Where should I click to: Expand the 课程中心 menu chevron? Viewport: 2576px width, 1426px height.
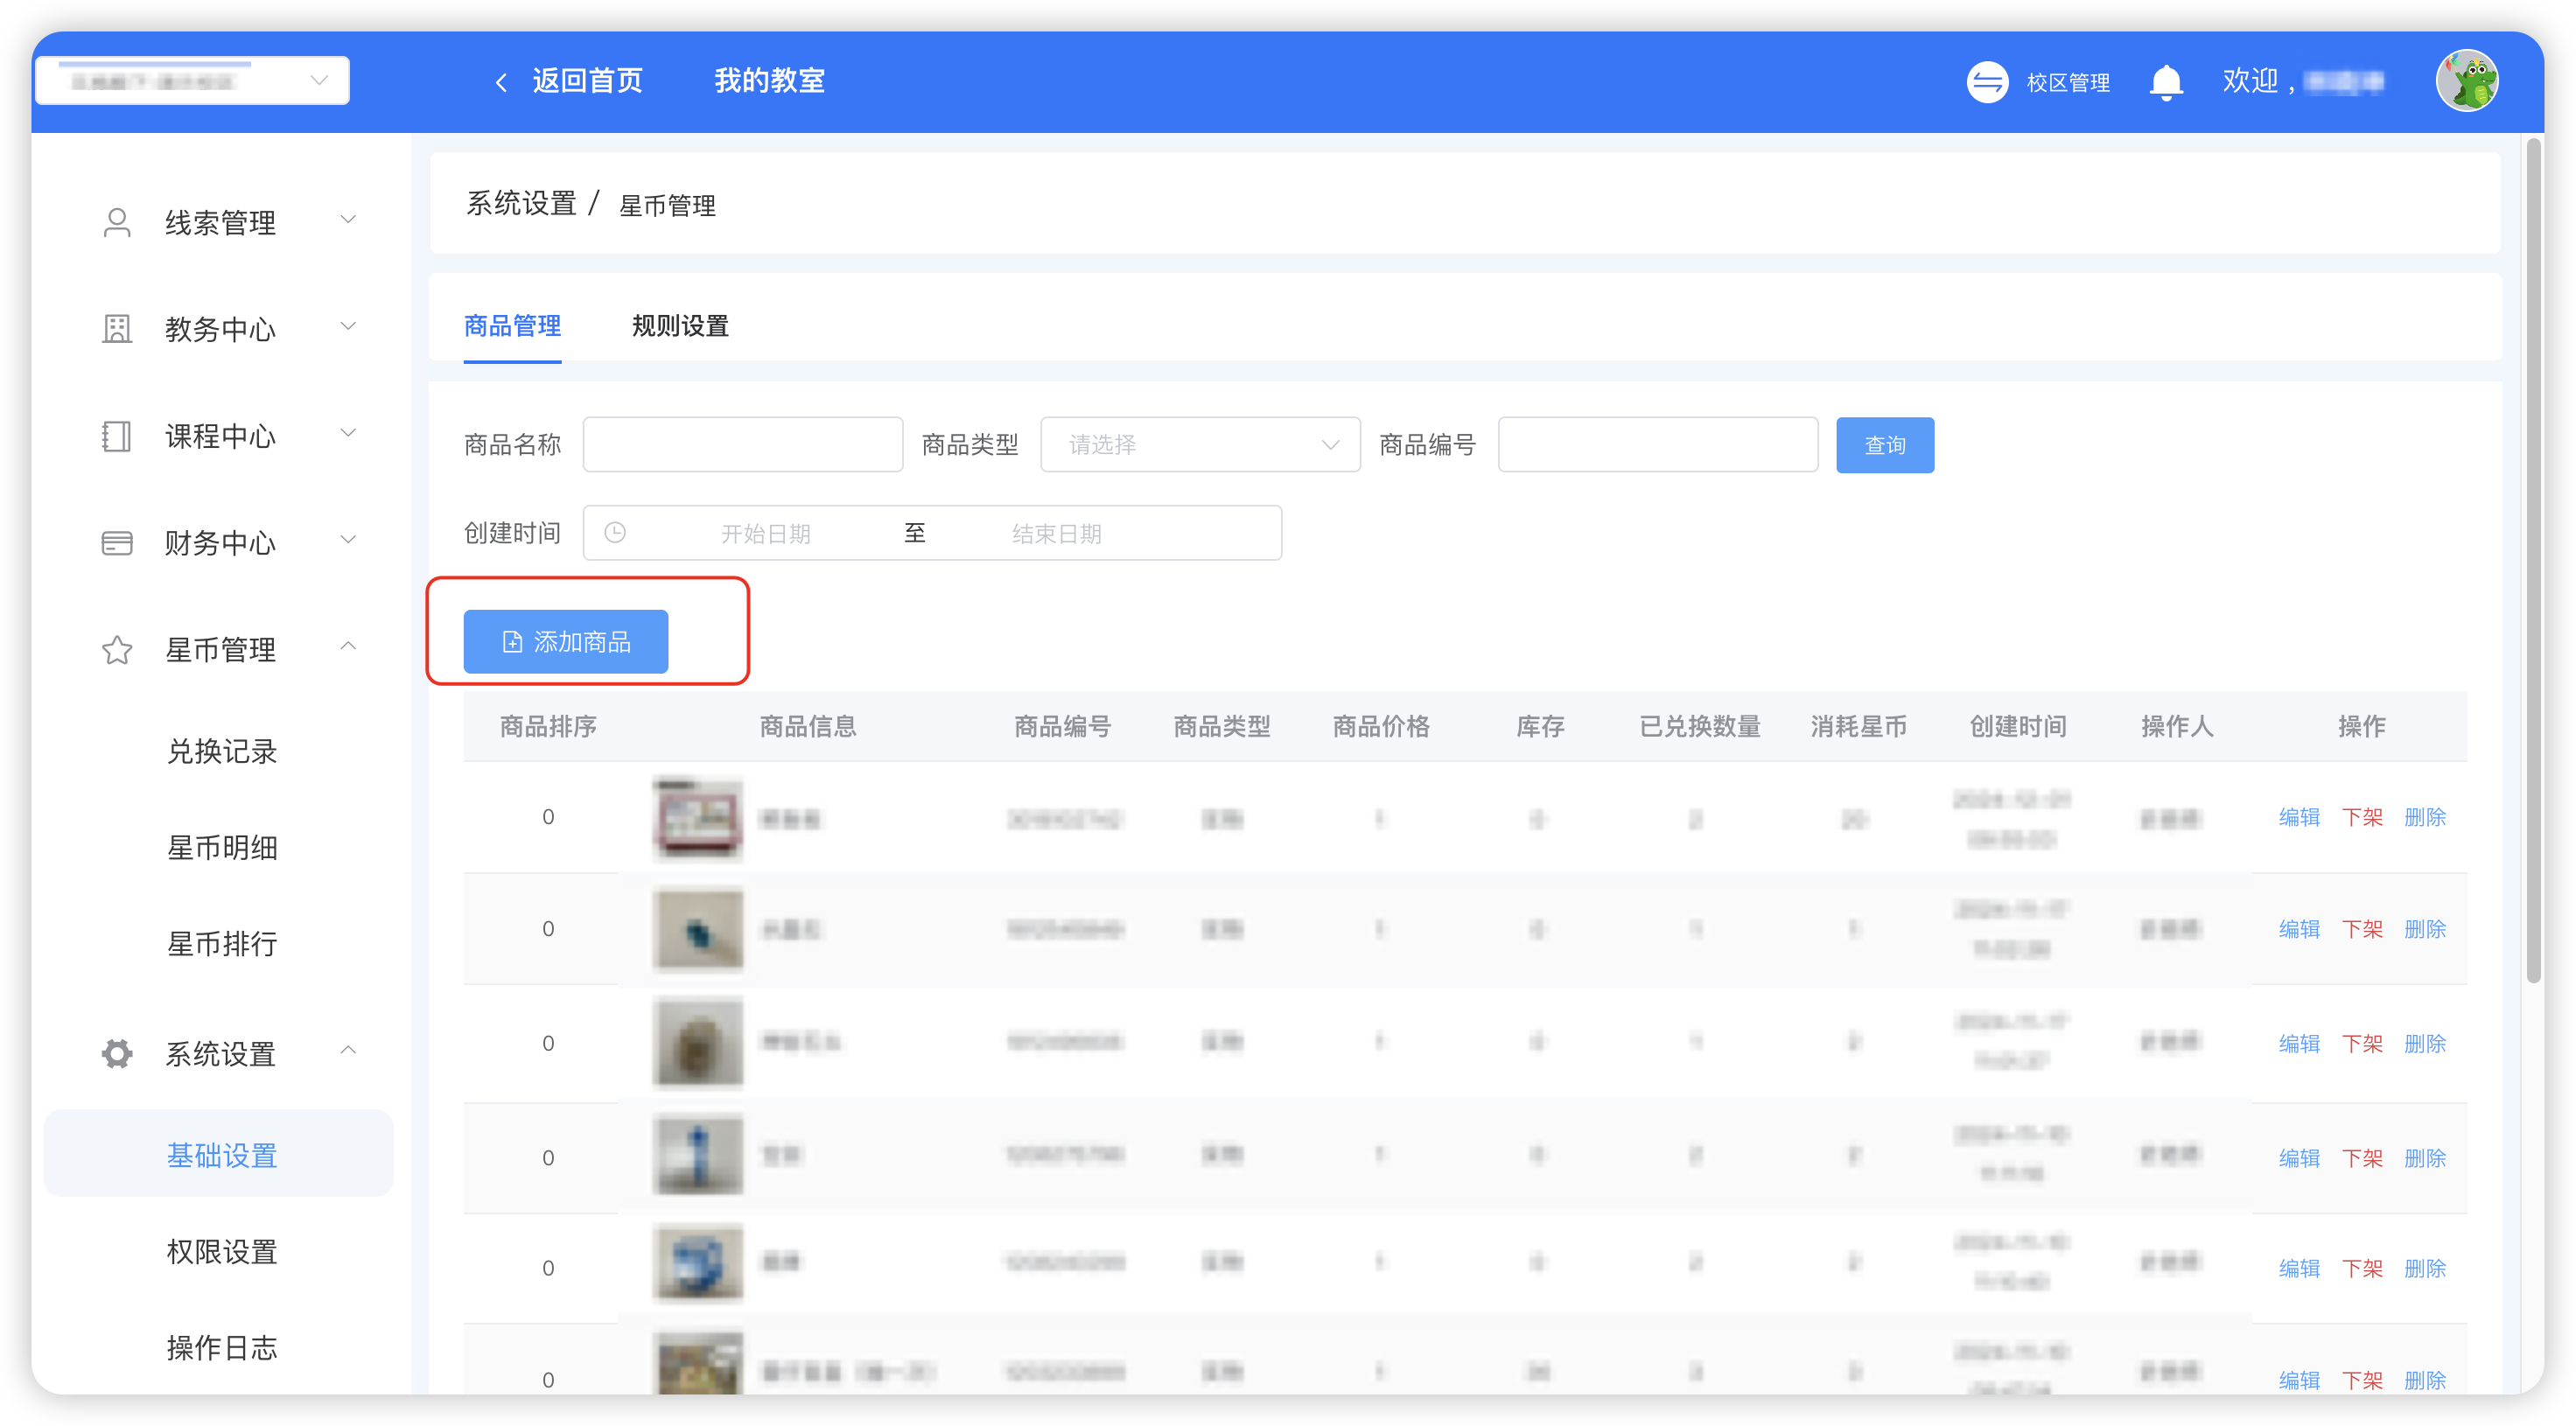click(x=348, y=433)
